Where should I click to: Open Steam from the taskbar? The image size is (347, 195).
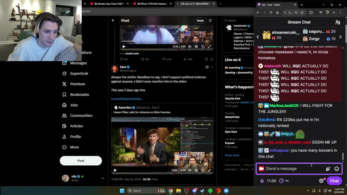[202, 191]
